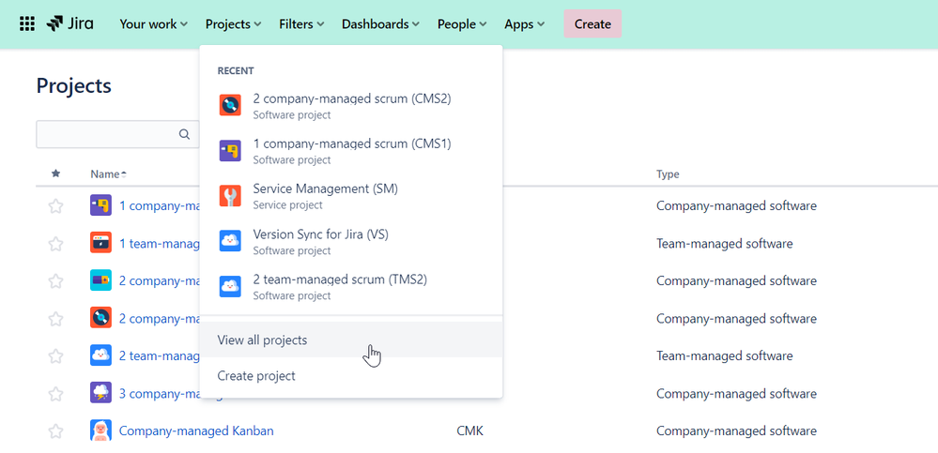
Task: Open the Your work dropdown
Action: click(x=153, y=23)
